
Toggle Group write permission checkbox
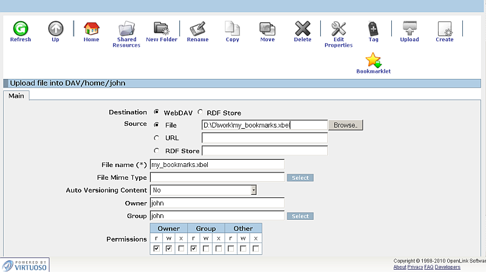click(207, 249)
